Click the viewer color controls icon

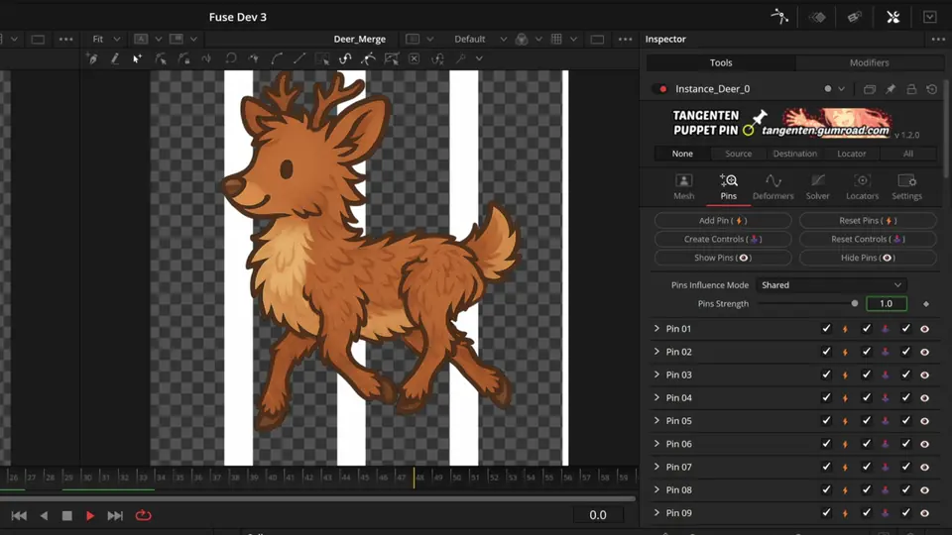522,39
